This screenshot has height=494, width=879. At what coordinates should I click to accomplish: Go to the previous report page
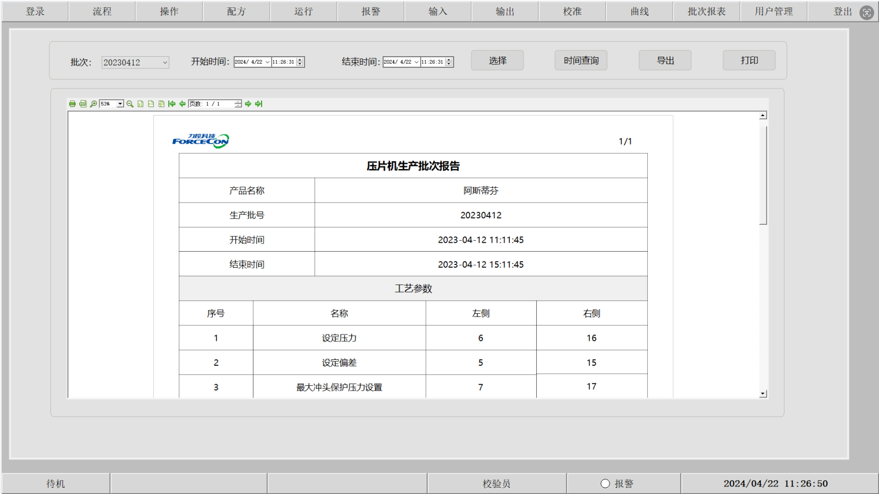click(x=182, y=104)
